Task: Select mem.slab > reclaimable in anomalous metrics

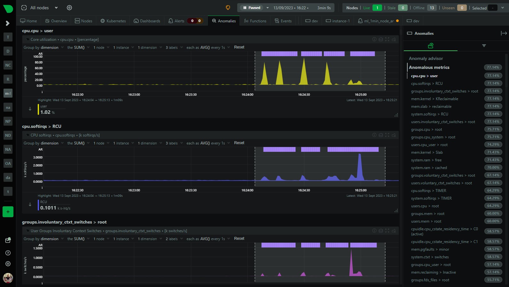Action: (x=431, y=107)
